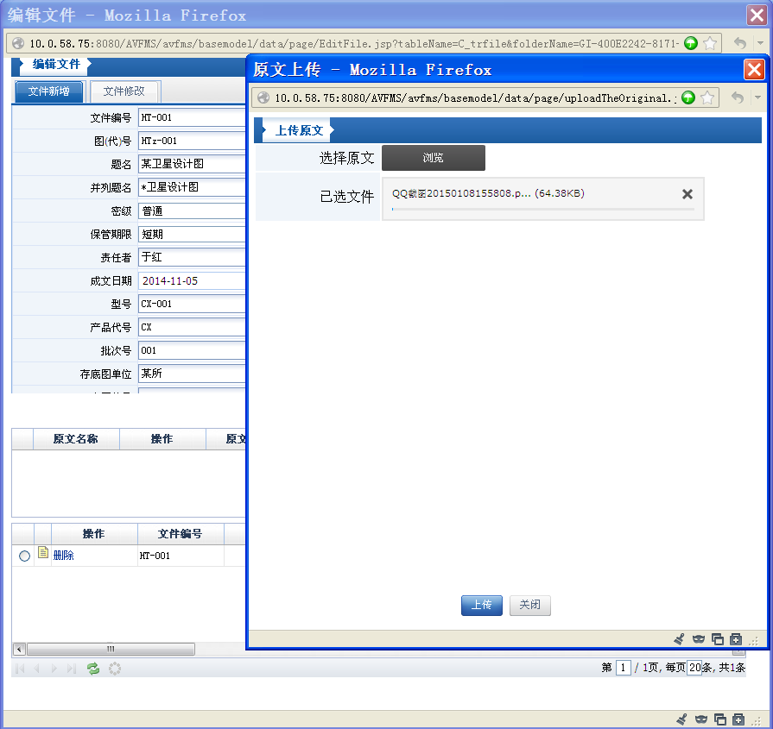Open history dropdown arrow in 原文上传 popup toolbar
This screenshot has width=773, height=729.
[x=757, y=97]
